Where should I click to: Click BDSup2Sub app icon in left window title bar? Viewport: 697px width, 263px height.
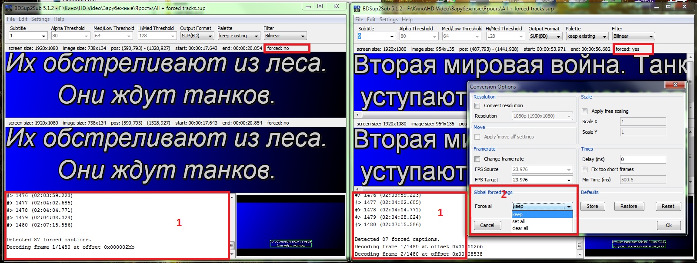coord(9,8)
